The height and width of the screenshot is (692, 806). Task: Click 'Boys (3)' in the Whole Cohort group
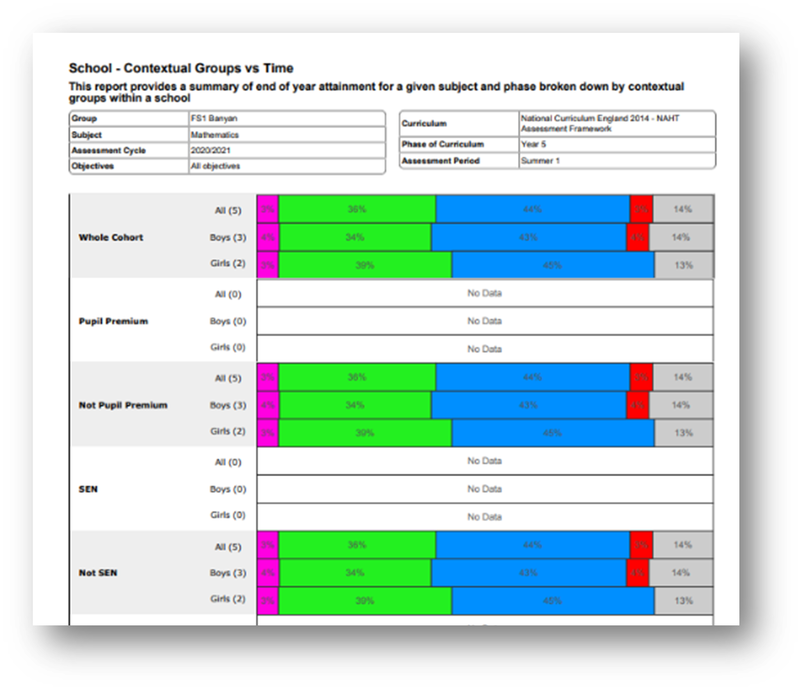point(228,237)
